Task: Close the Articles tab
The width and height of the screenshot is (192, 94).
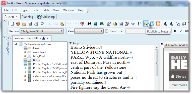Action: [17, 16]
